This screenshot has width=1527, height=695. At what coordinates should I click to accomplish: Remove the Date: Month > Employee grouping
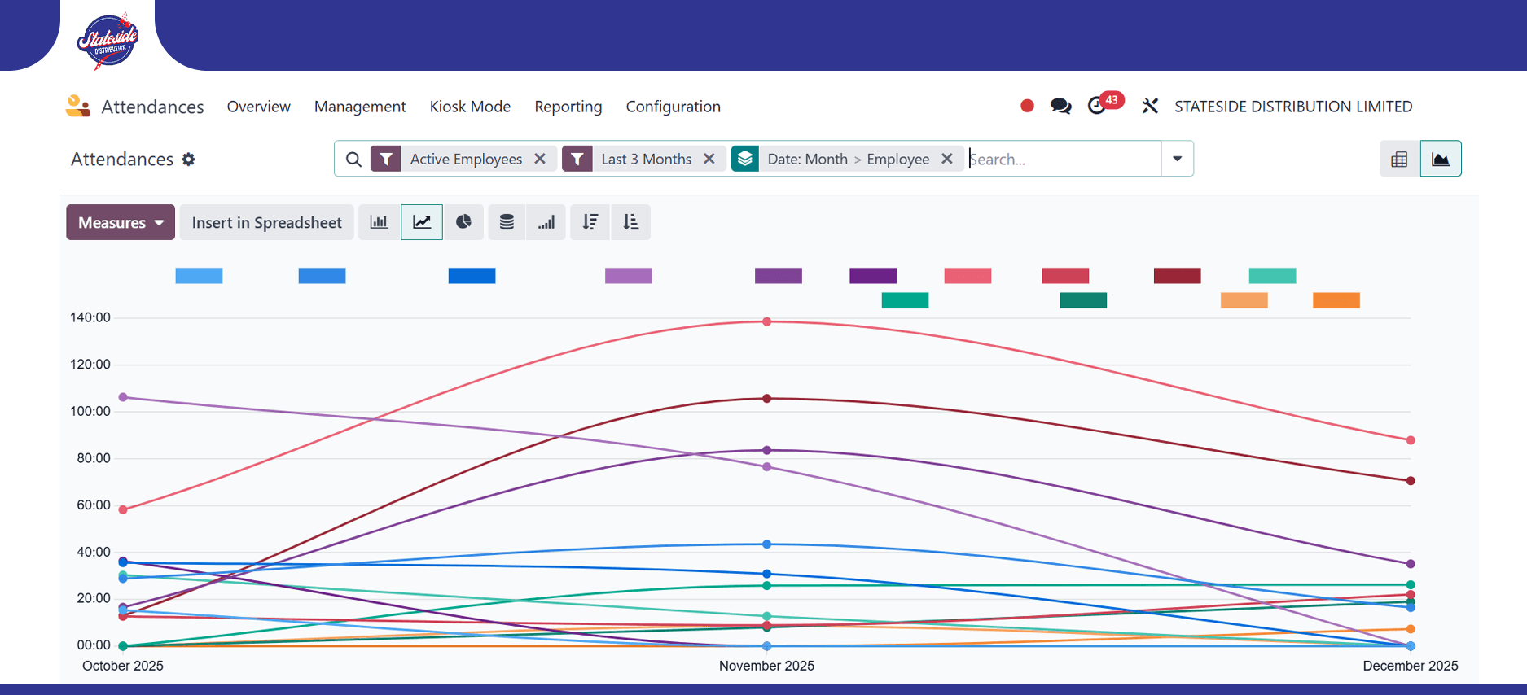(947, 159)
